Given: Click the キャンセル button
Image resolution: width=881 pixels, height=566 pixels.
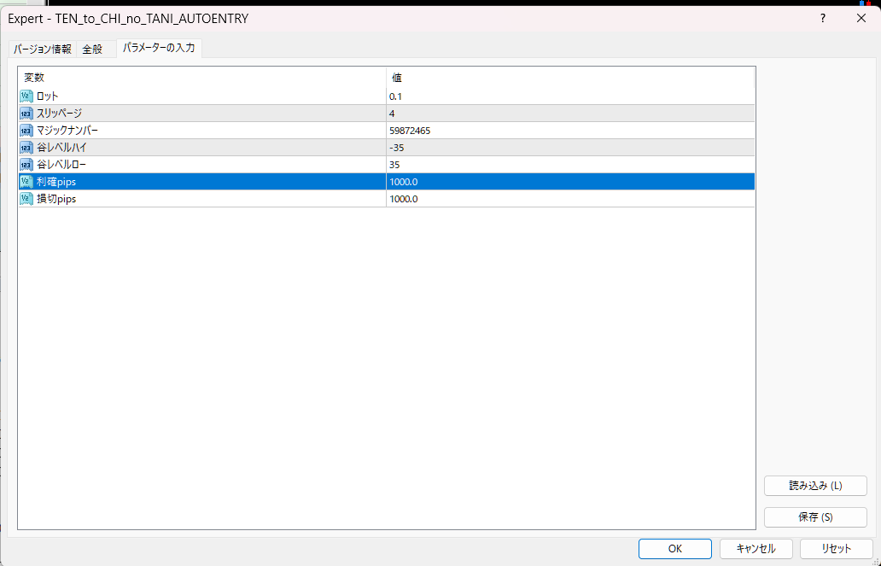Looking at the screenshot, I should (756, 549).
